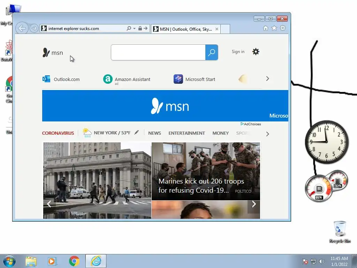Click the large blue msn banner ad

pos(165,106)
